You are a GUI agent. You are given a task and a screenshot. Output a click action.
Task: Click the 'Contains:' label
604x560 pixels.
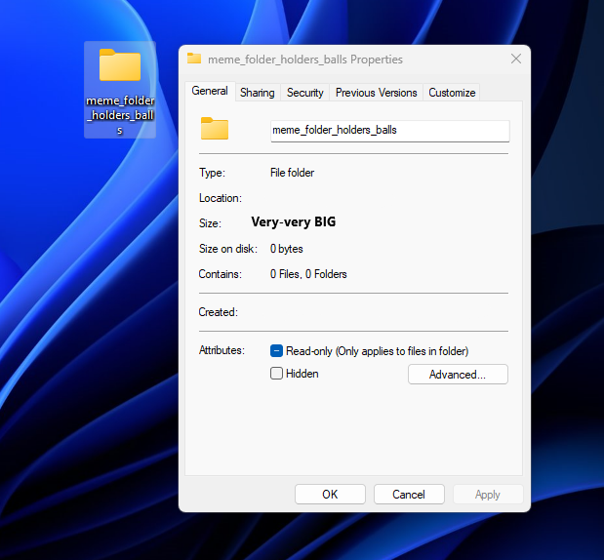tap(221, 274)
